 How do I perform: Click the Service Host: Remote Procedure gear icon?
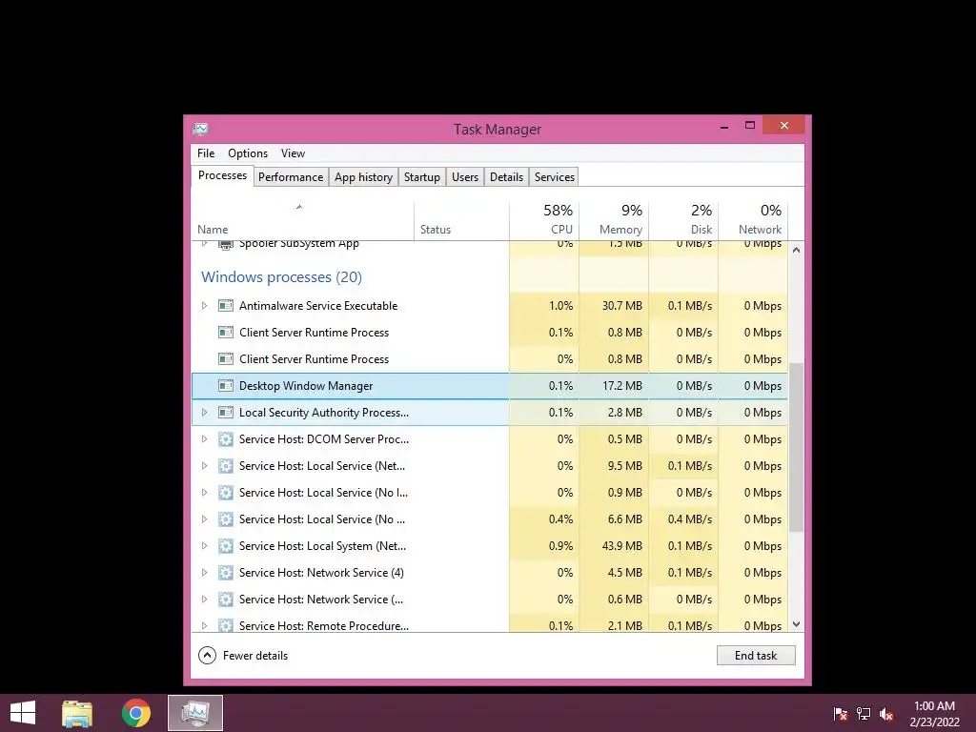coord(226,625)
